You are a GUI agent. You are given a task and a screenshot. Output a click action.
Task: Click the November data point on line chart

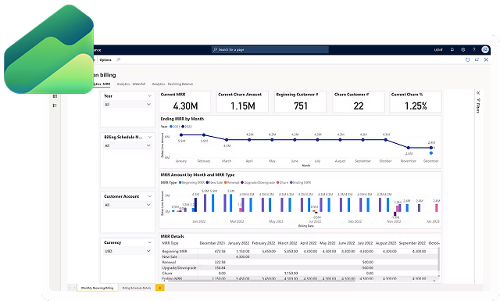click(x=408, y=148)
